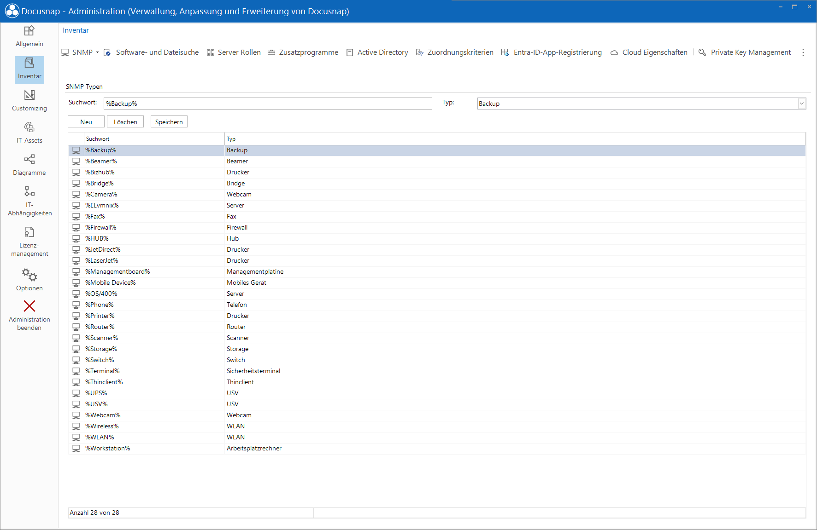The width and height of the screenshot is (817, 530).
Task: Open the Allgemein section in sidebar
Action: 29,36
